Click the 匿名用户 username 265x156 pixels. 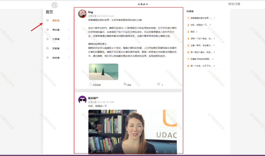[x=93, y=98]
